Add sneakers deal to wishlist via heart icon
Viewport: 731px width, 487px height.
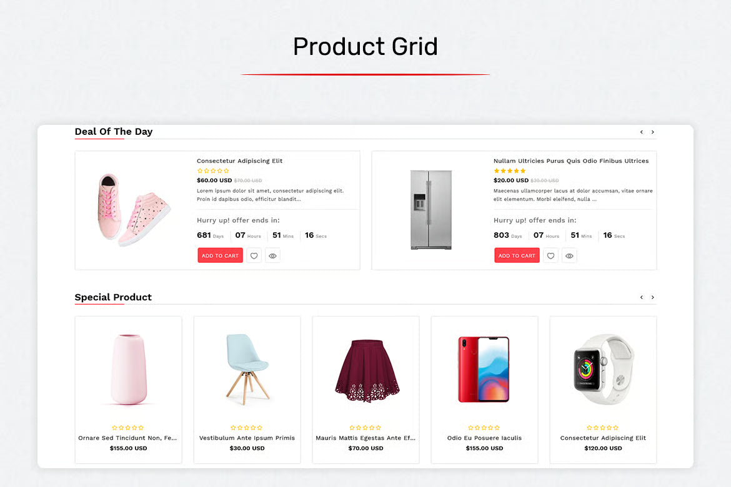(254, 255)
